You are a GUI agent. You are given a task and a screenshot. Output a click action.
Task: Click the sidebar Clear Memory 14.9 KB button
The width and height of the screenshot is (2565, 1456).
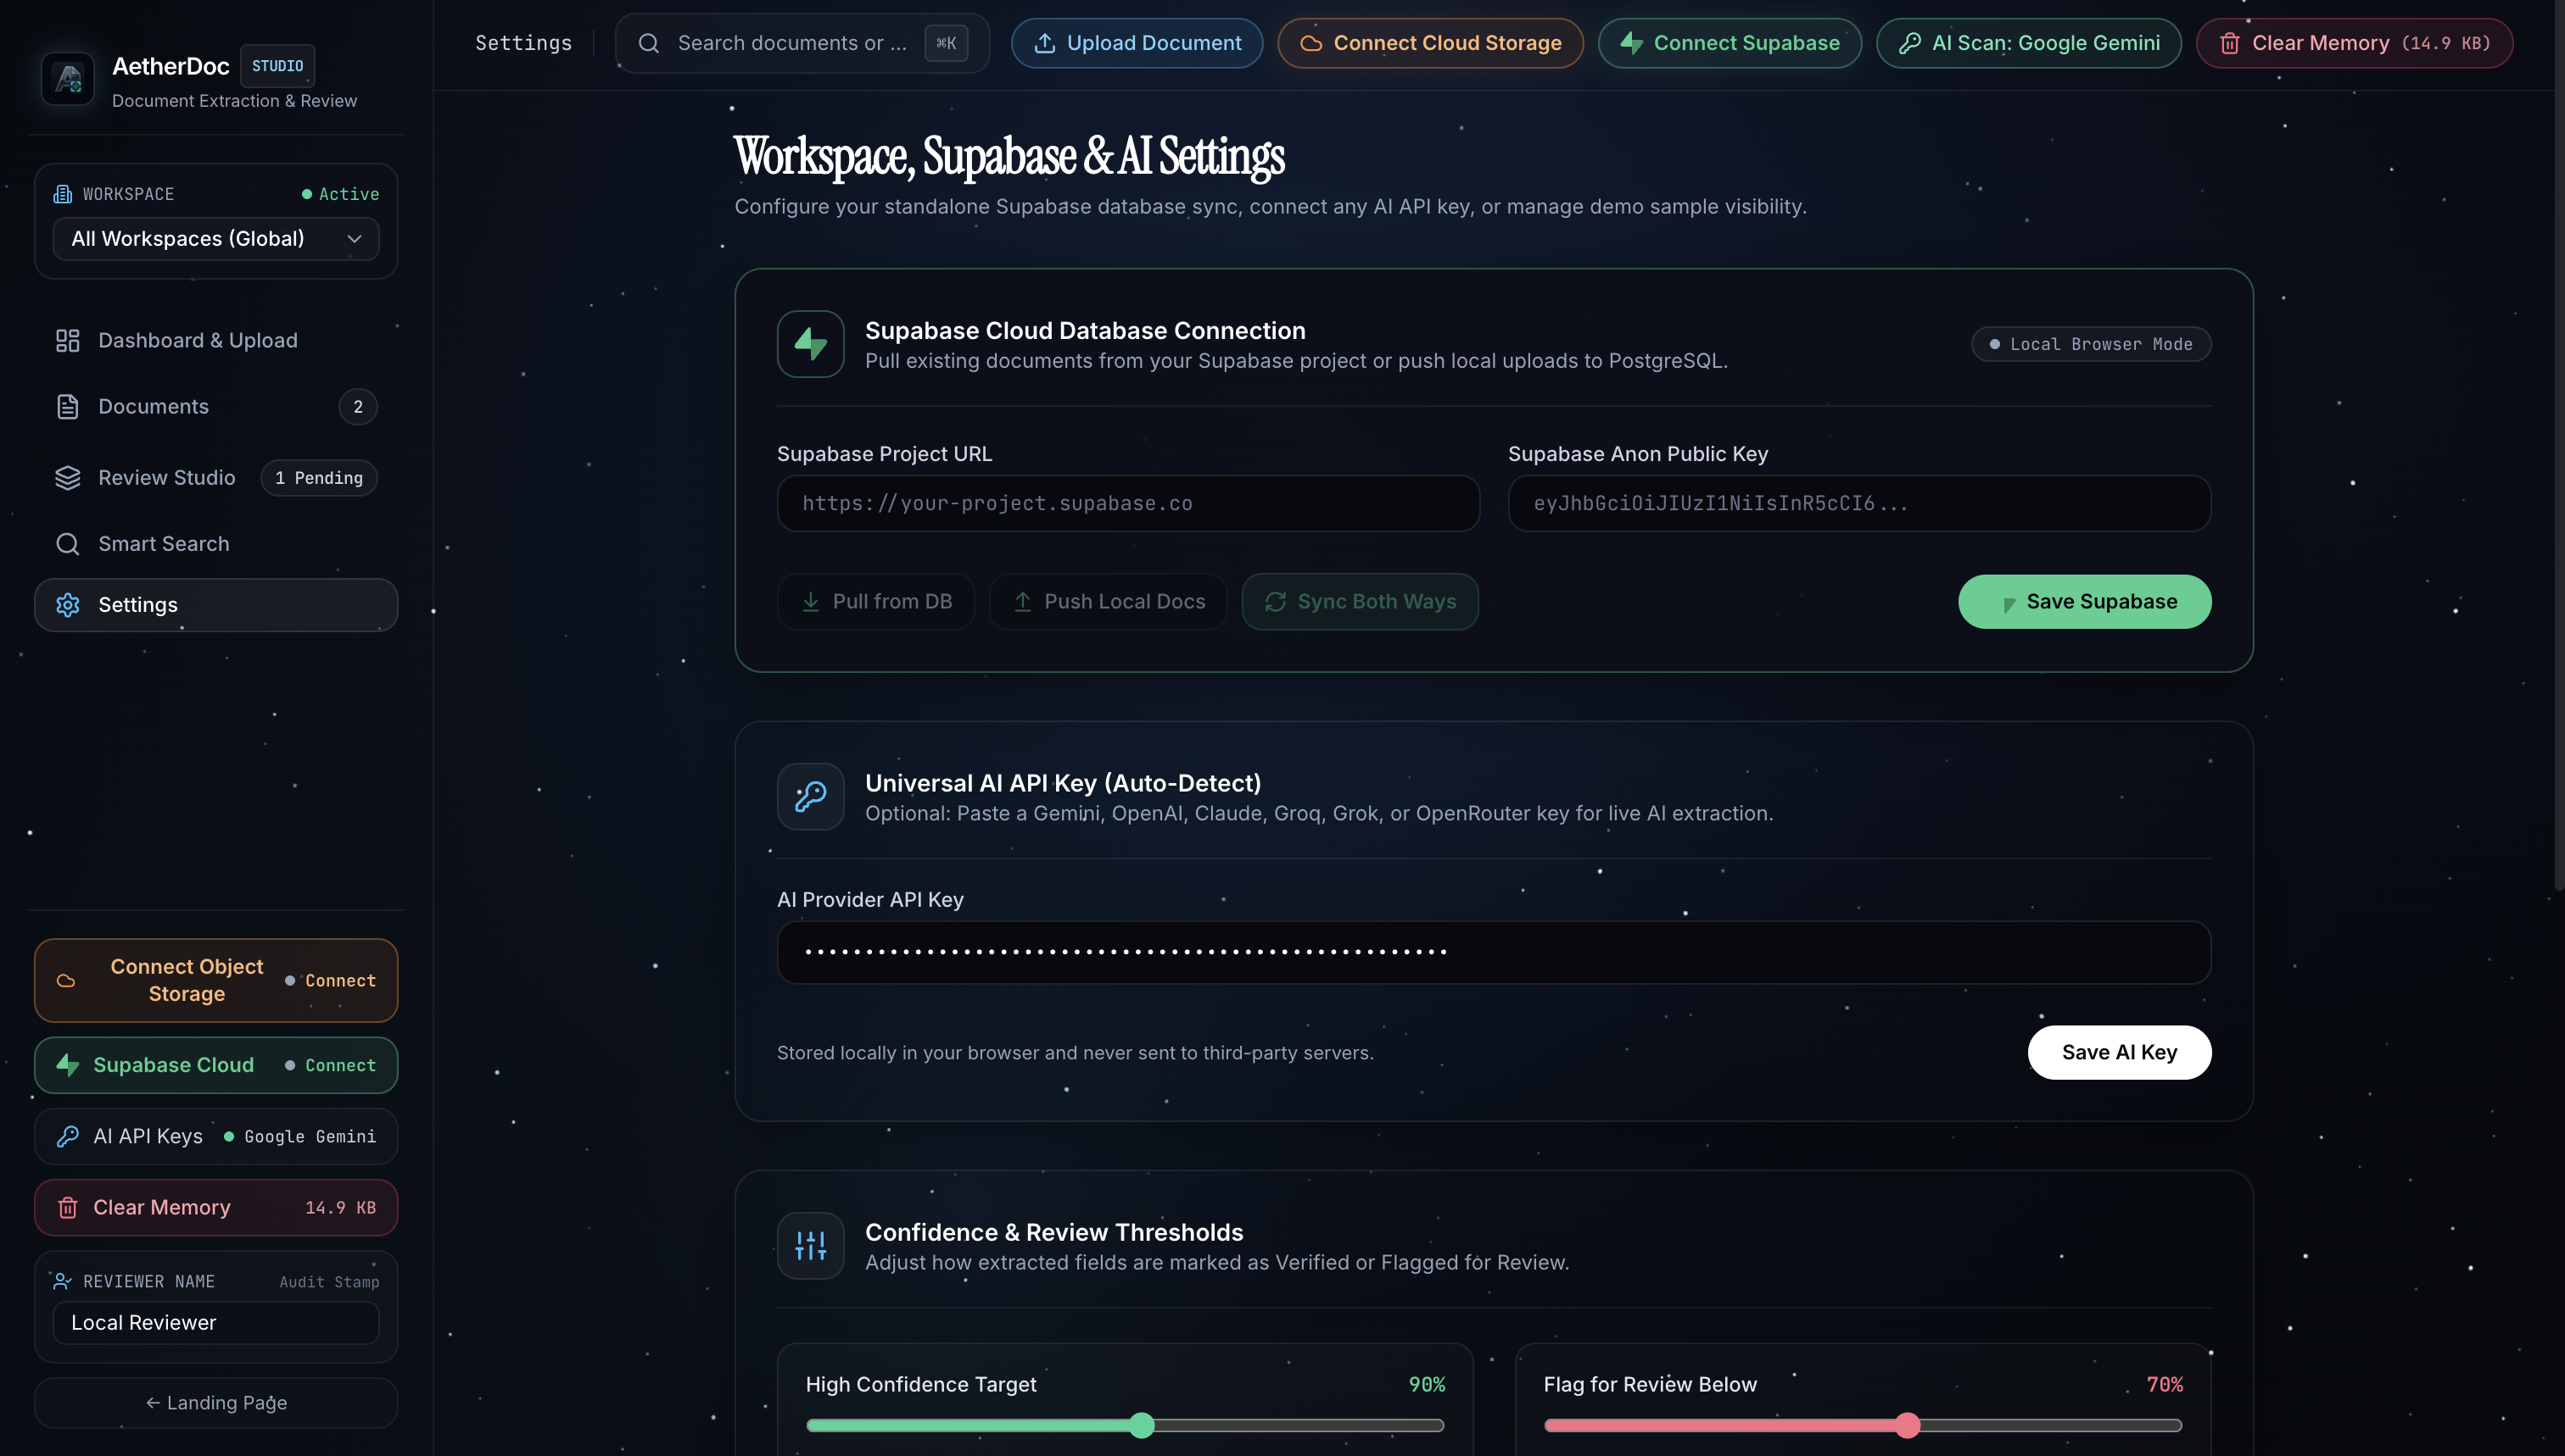coord(216,1208)
